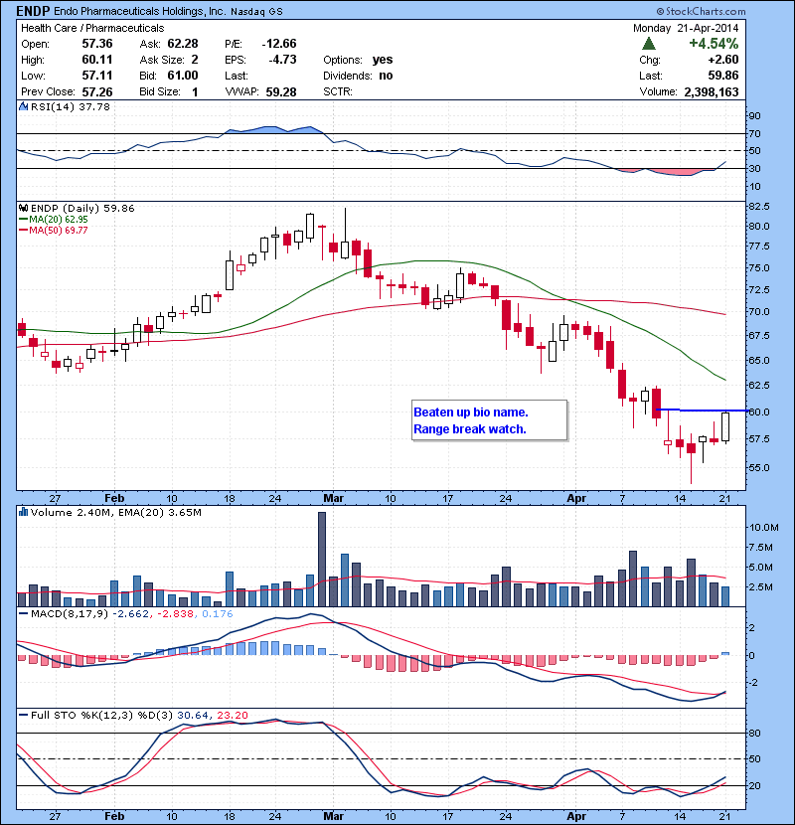Screen dimensions: 795x825
Task: Click the candlestick icon next to ENDP (Daily)
Action: click(23, 209)
